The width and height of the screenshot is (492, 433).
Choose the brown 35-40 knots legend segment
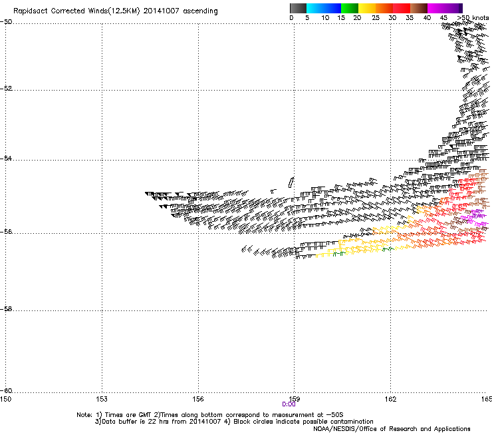pos(419,8)
